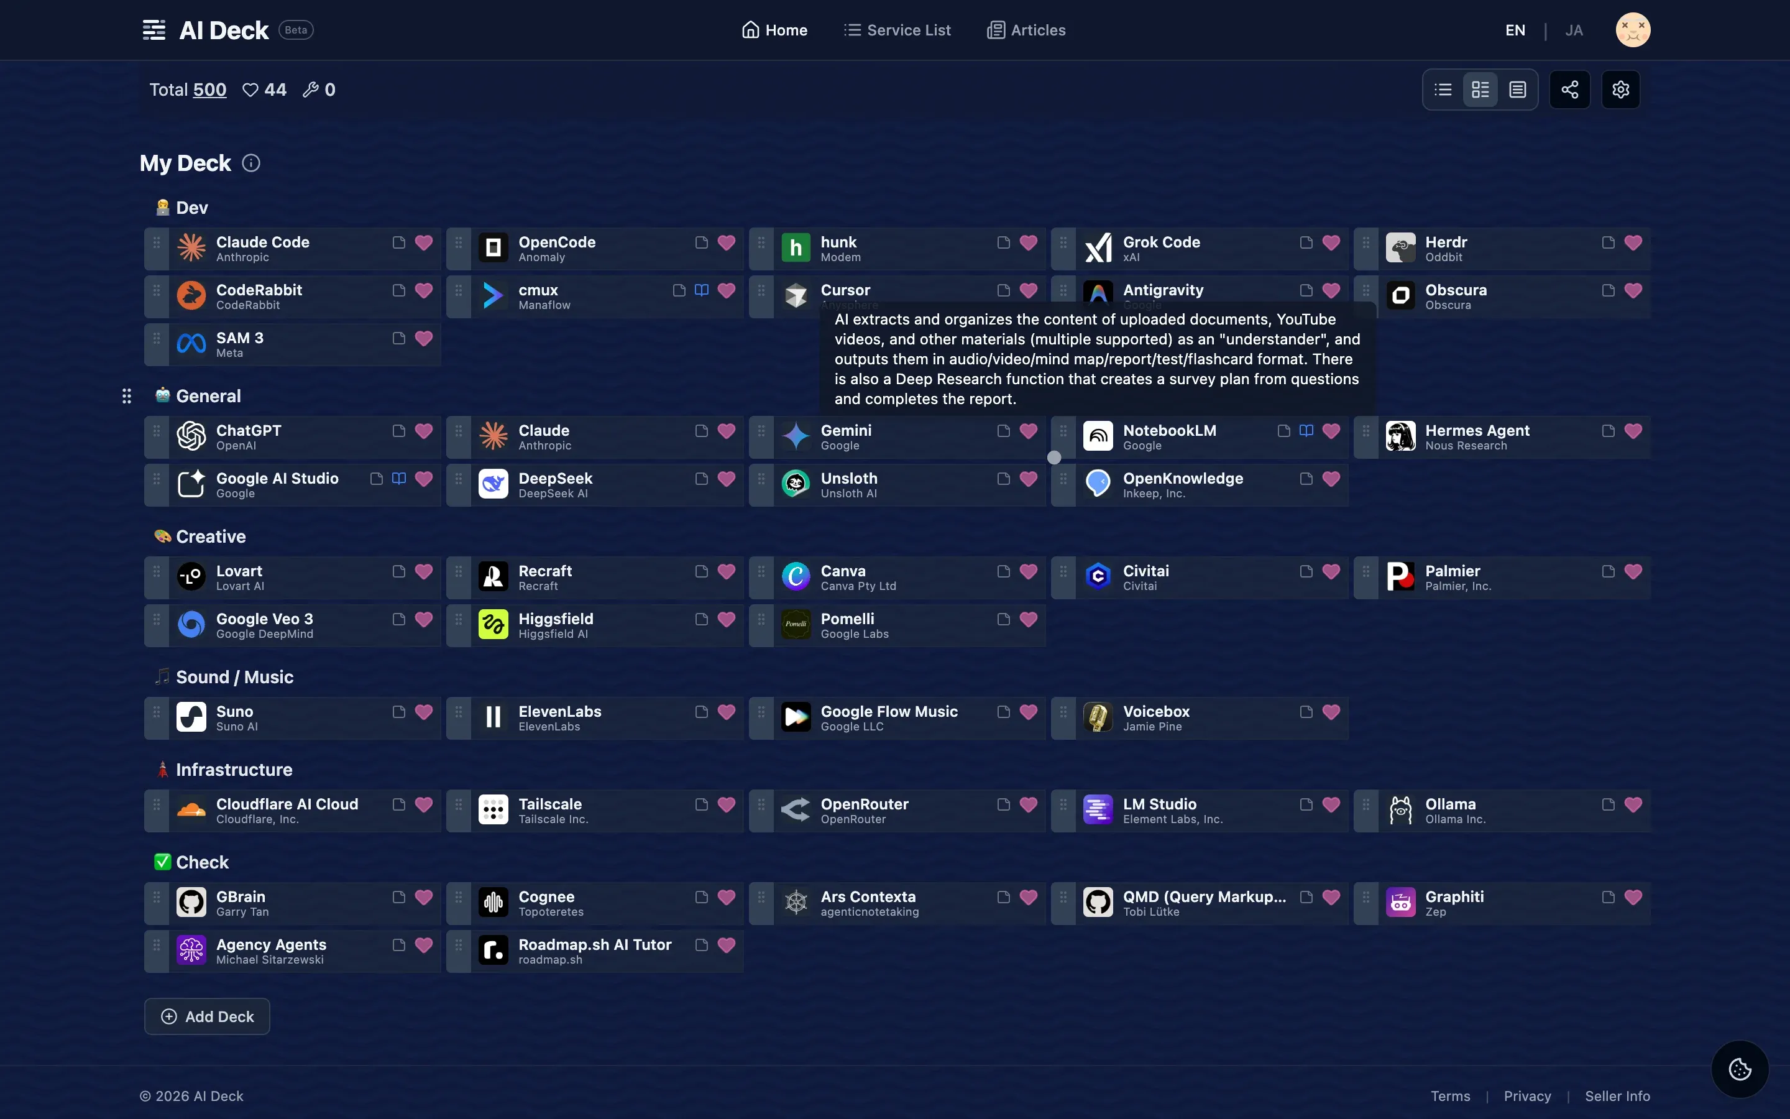Go to the Home nav item
1790x1119 pixels.
(x=774, y=30)
